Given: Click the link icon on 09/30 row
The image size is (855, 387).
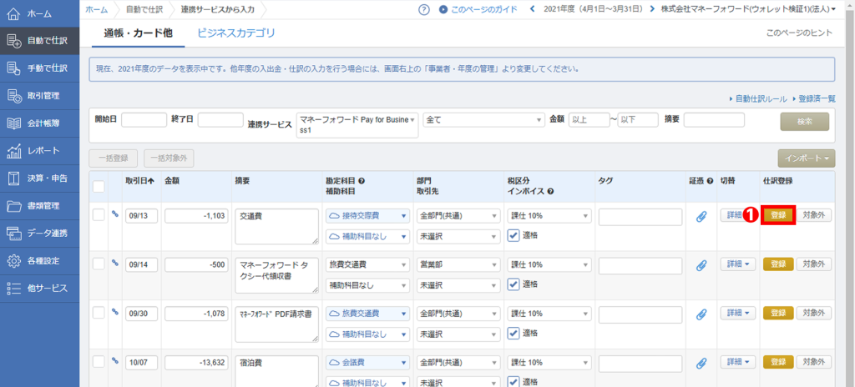Looking at the screenshot, I should point(114,312).
